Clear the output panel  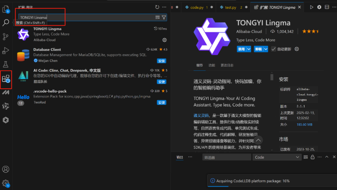306,157
